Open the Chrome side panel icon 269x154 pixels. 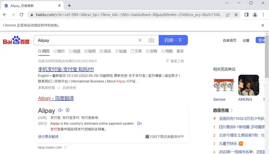coord(247,15)
